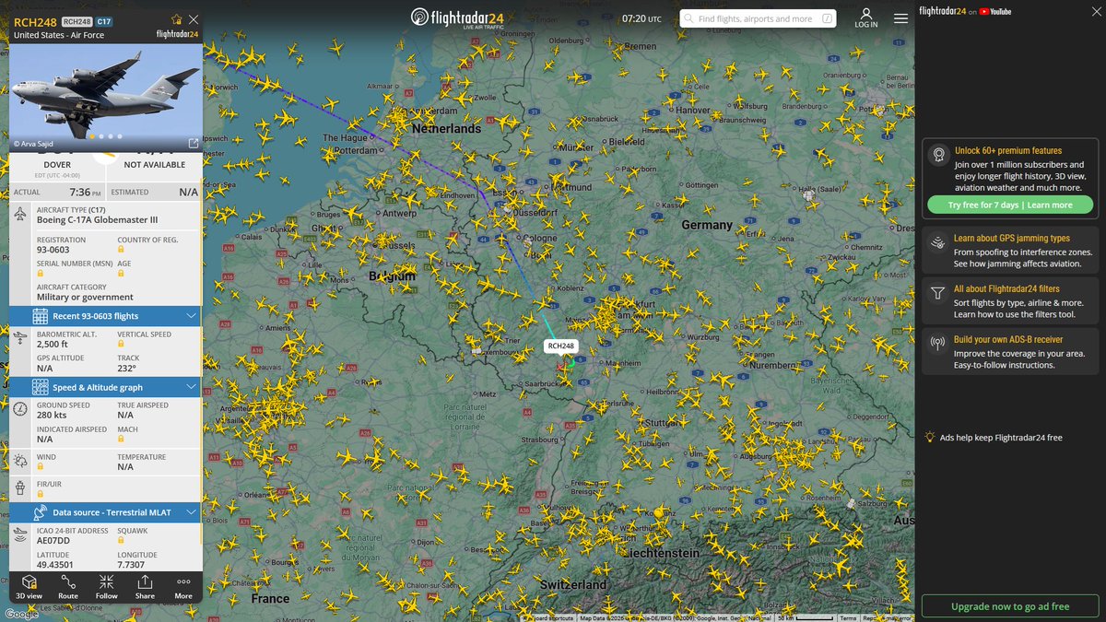The height and width of the screenshot is (622, 1106).
Task: Open the Log In account icon
Action: pos(866,18)
